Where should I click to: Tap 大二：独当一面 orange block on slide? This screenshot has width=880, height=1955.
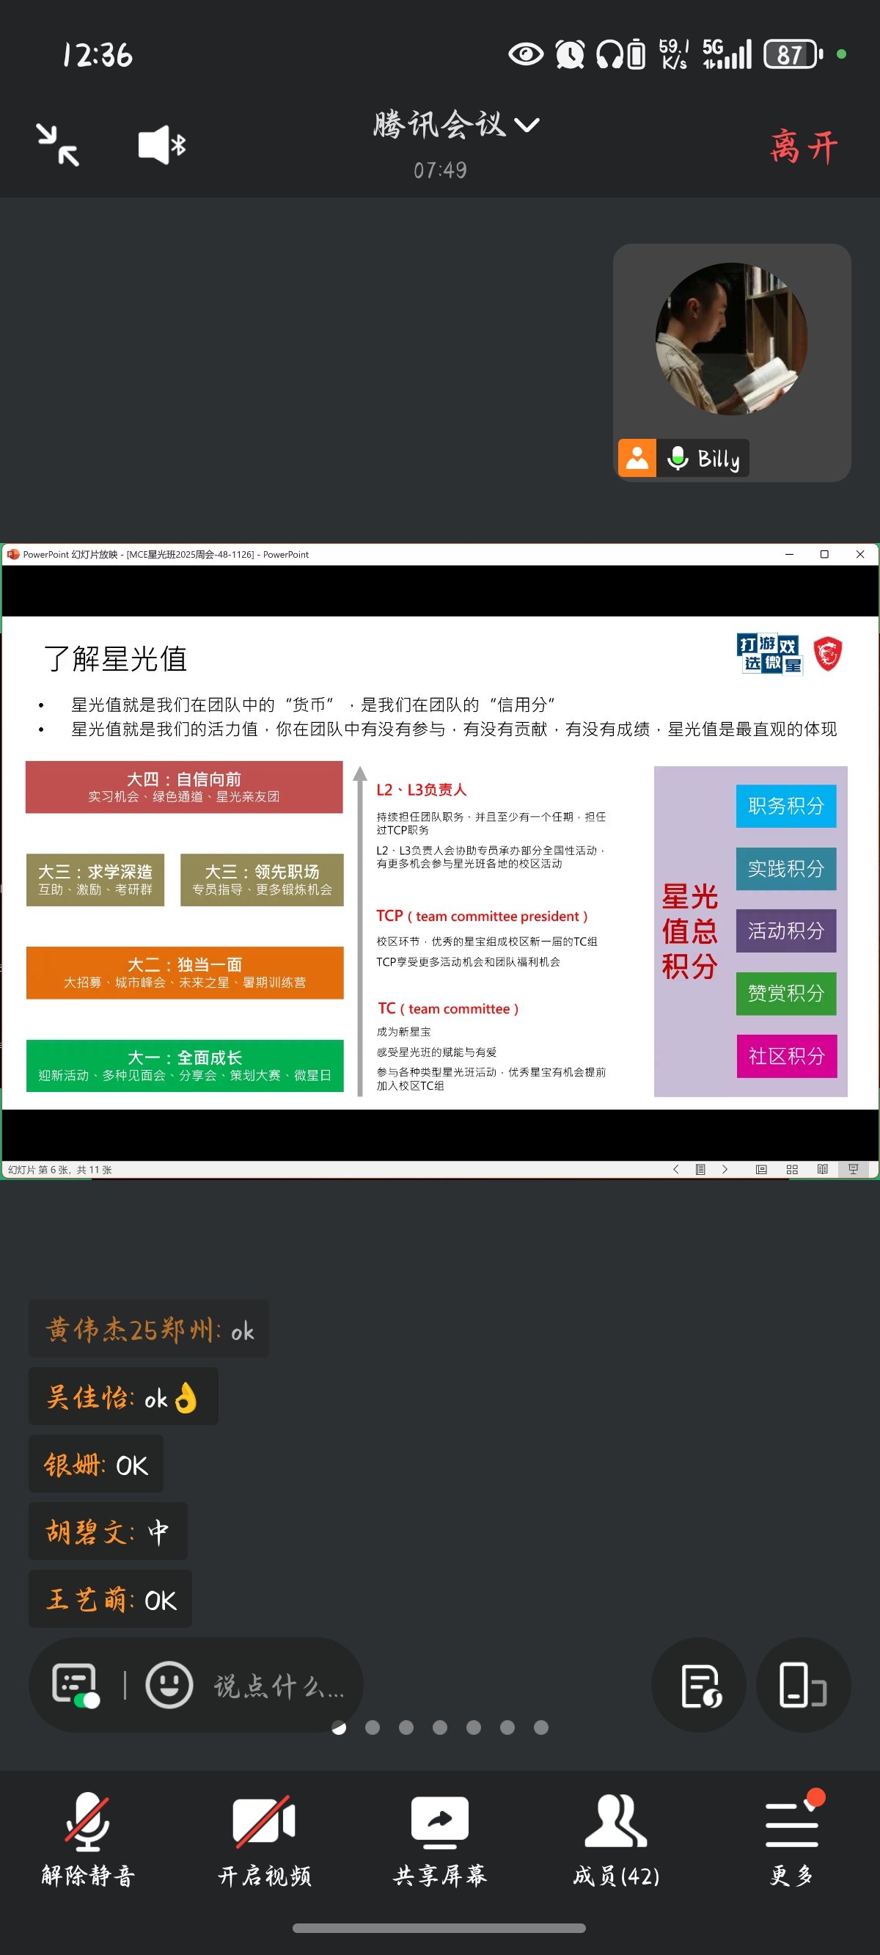pos(185,973)
